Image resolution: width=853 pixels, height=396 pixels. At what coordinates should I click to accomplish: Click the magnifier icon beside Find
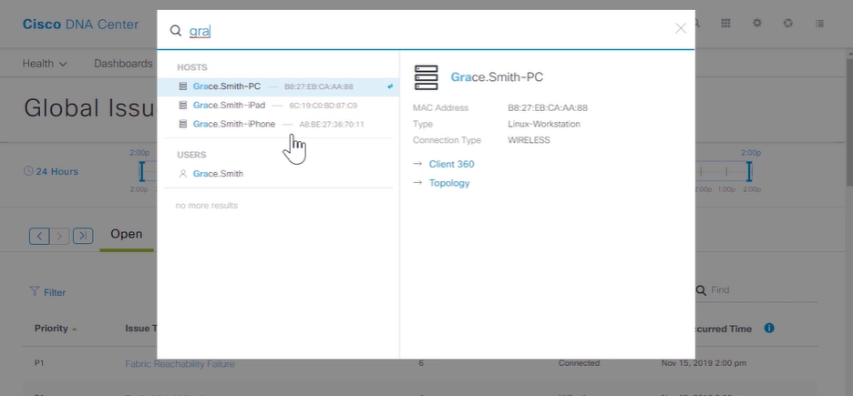pyautogui.click(x=701, y=290)
